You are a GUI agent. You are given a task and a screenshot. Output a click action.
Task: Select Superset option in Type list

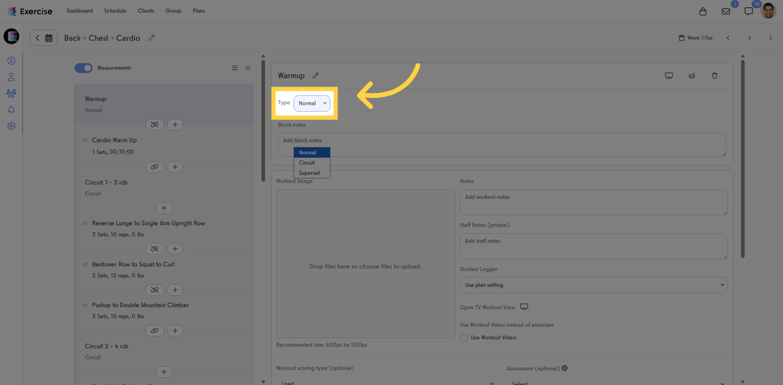pos(312,173)
